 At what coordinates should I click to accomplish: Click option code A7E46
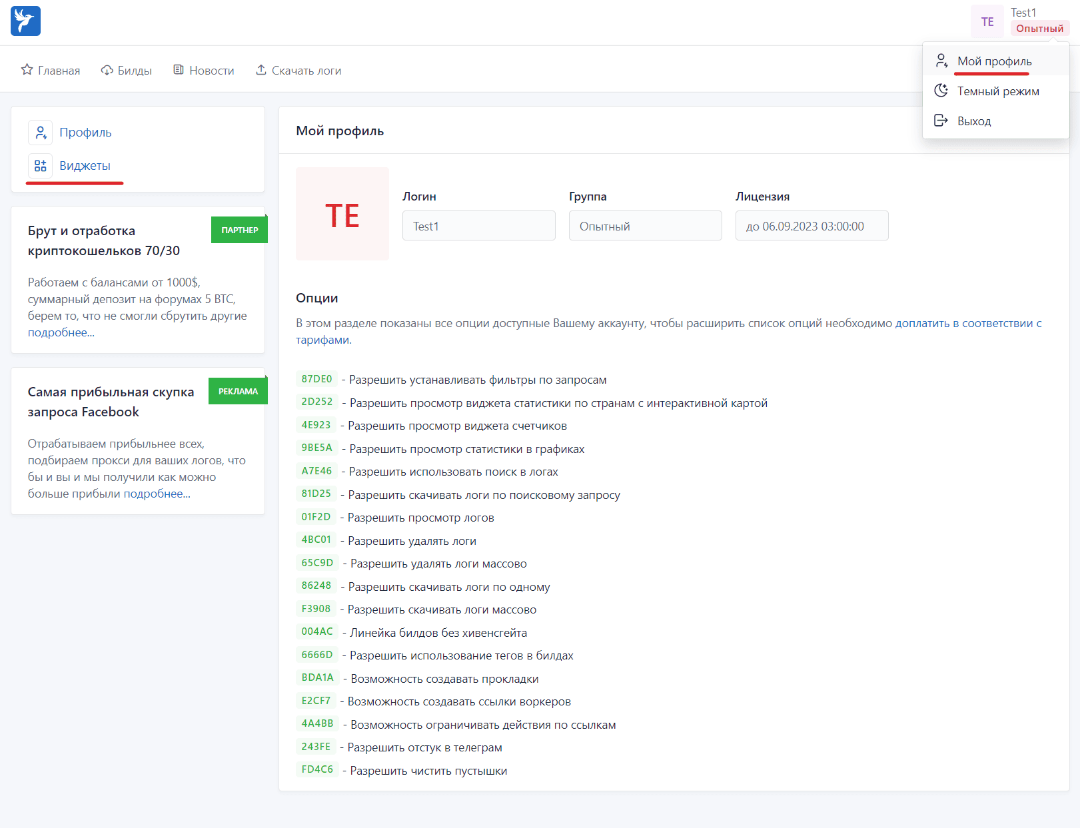pyautogui.click(x=316, y=471)
